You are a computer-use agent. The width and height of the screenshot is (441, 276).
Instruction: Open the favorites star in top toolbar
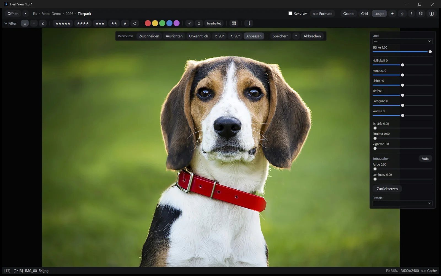(x=392, y=14)
